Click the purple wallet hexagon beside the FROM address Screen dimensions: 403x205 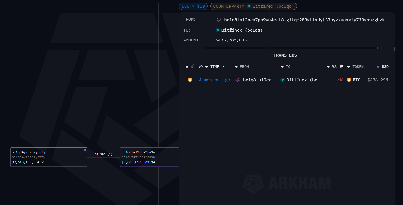pyautogui.click(x=219, y=20)
